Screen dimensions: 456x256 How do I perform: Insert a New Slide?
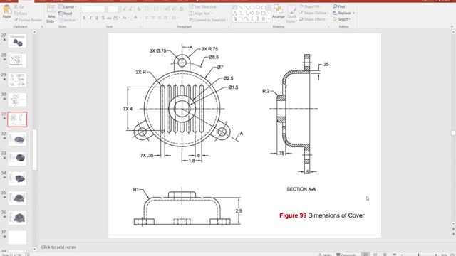click(x=51, y=14)
